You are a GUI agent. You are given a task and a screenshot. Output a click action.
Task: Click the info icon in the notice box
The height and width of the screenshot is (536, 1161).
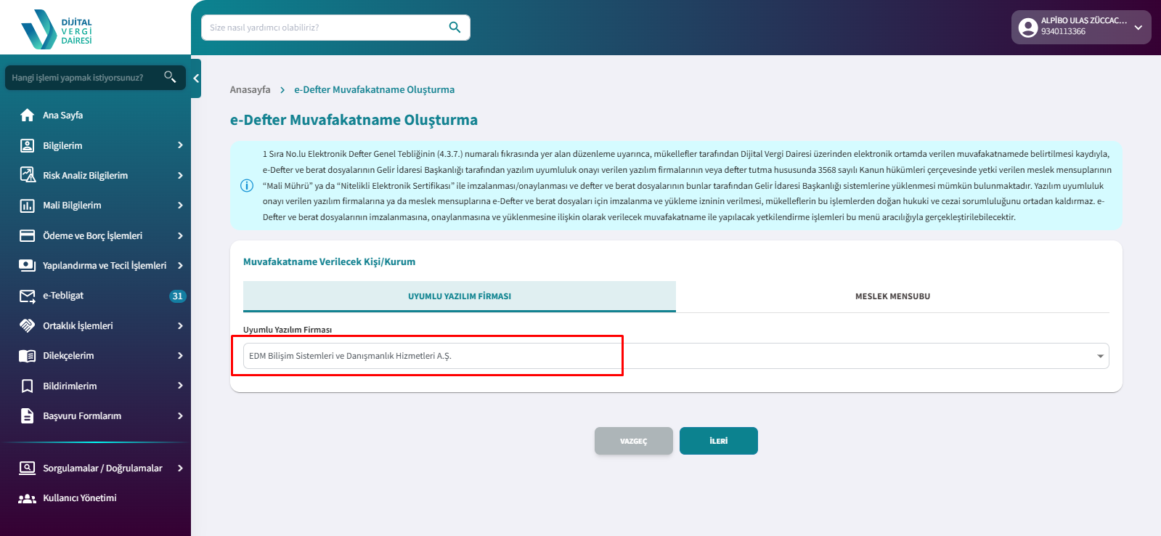(247, 185)
